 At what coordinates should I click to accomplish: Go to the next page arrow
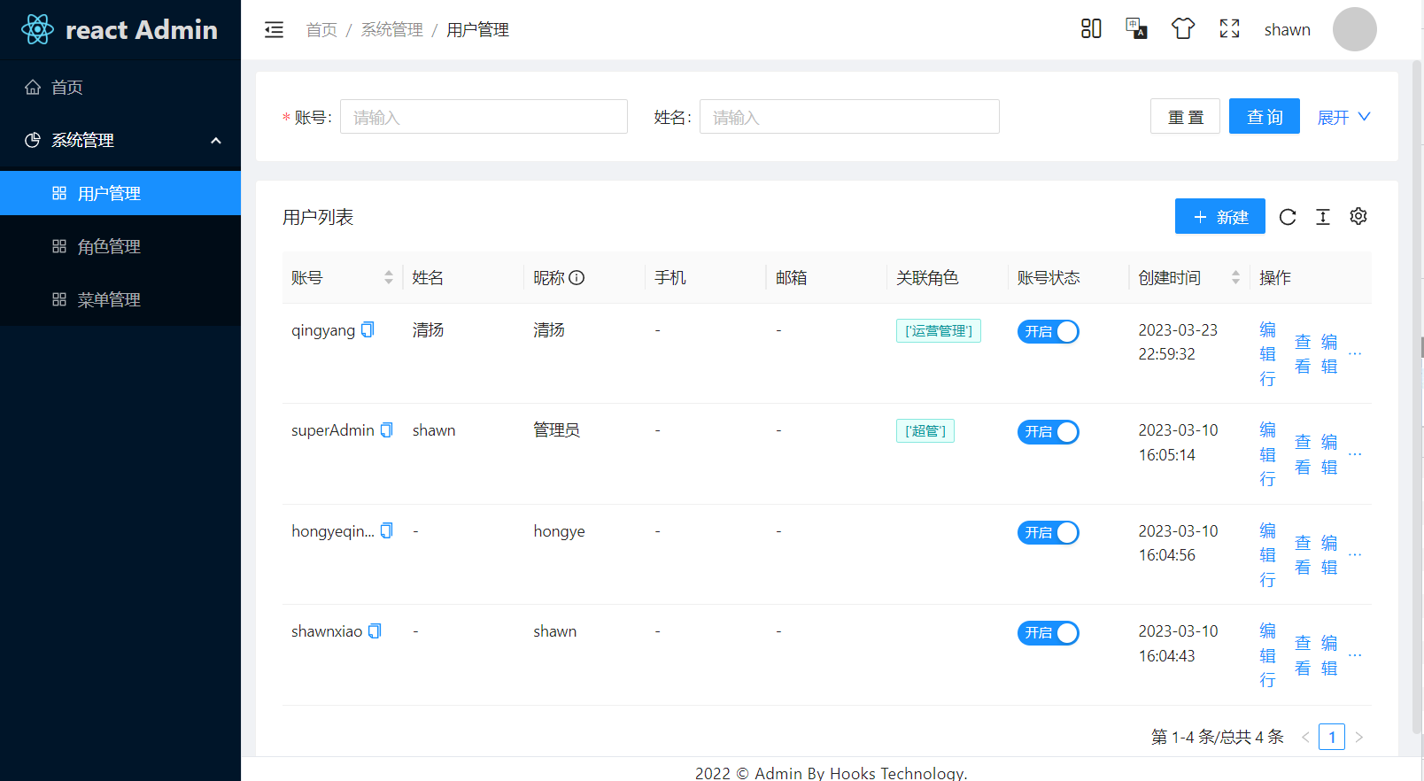(x=1358, y=737)
